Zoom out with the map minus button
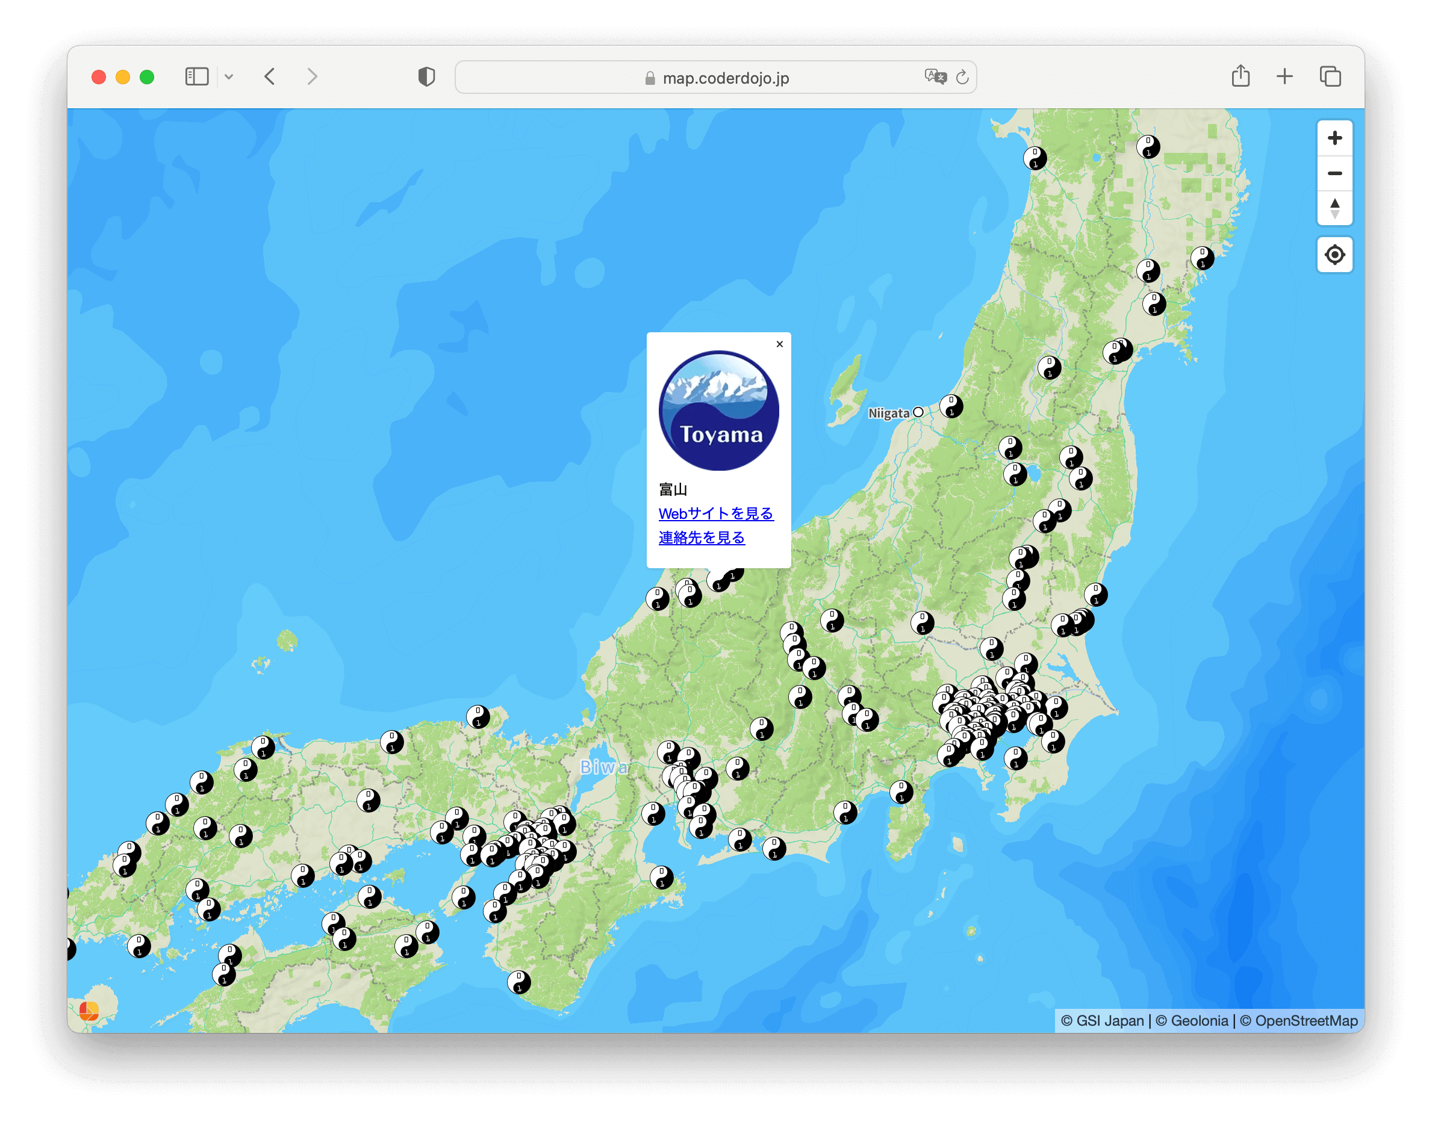 [x=1334, y=173]
